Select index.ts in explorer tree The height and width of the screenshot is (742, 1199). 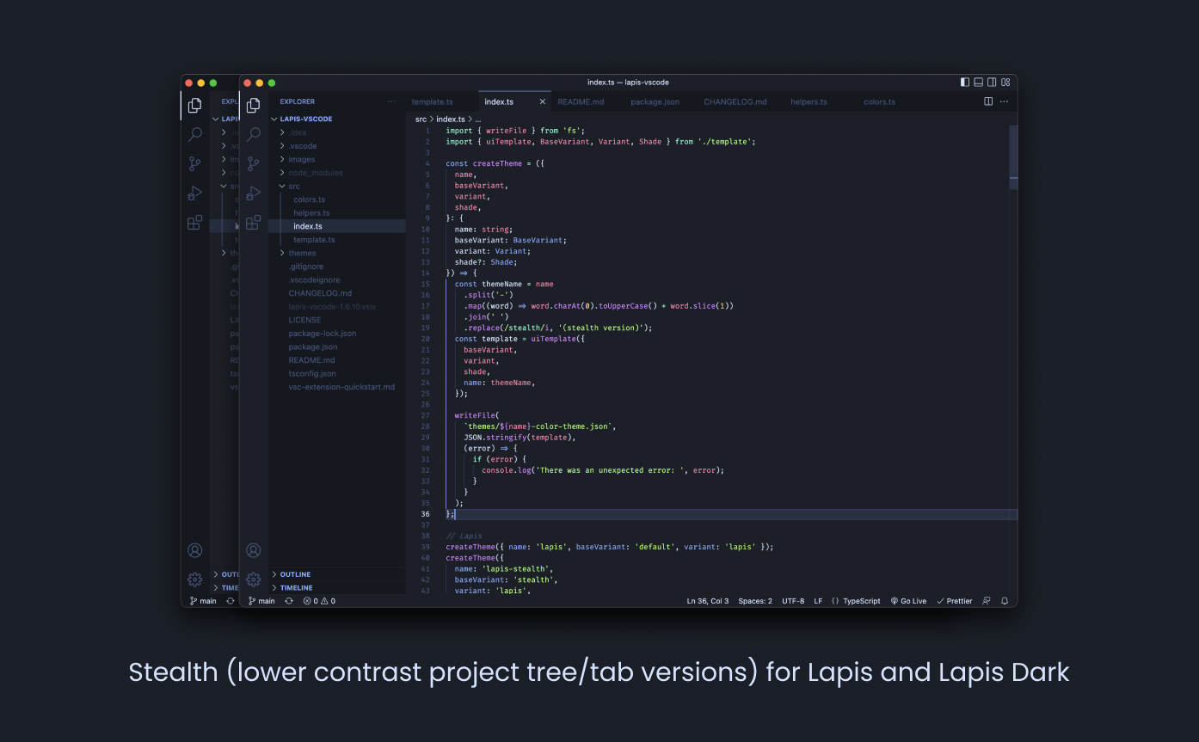(337, 226)
